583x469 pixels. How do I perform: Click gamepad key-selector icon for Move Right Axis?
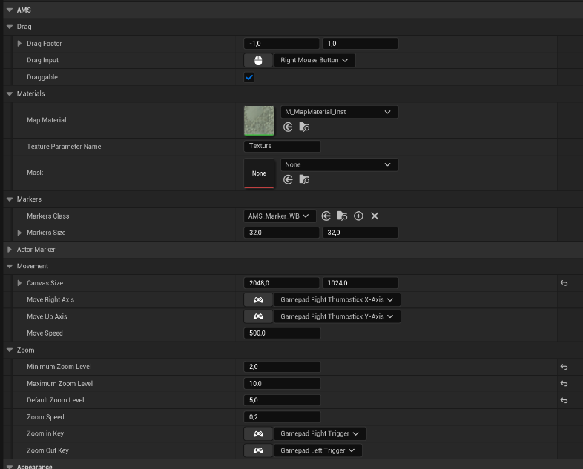pos(258,299)
